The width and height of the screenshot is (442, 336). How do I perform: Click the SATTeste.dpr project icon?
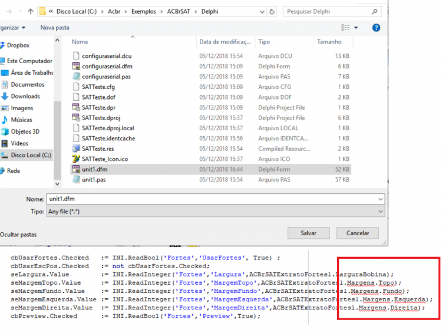coord(76,107)
